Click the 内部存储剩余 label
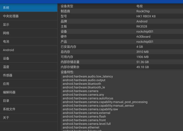 click(x=70, y=67)
